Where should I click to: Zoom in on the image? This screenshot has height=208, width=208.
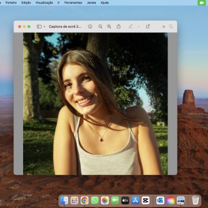click(x=109, y=27)
